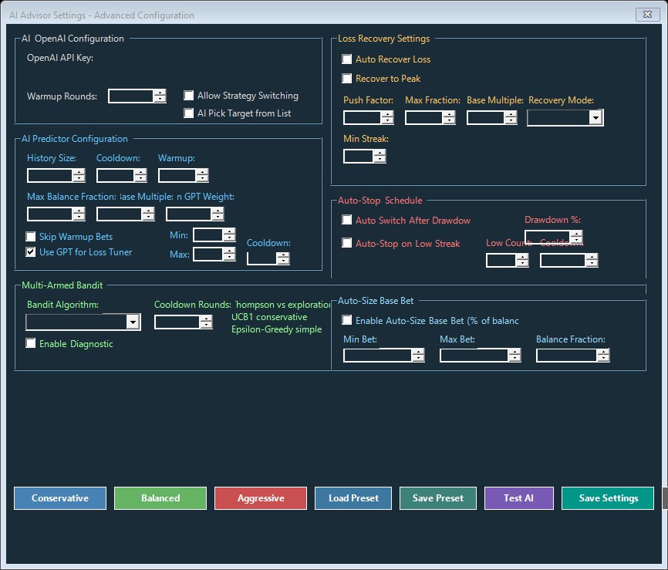668x570 pixels.
Task: Apply the Balanced preset
Action: tap(160, 498)
